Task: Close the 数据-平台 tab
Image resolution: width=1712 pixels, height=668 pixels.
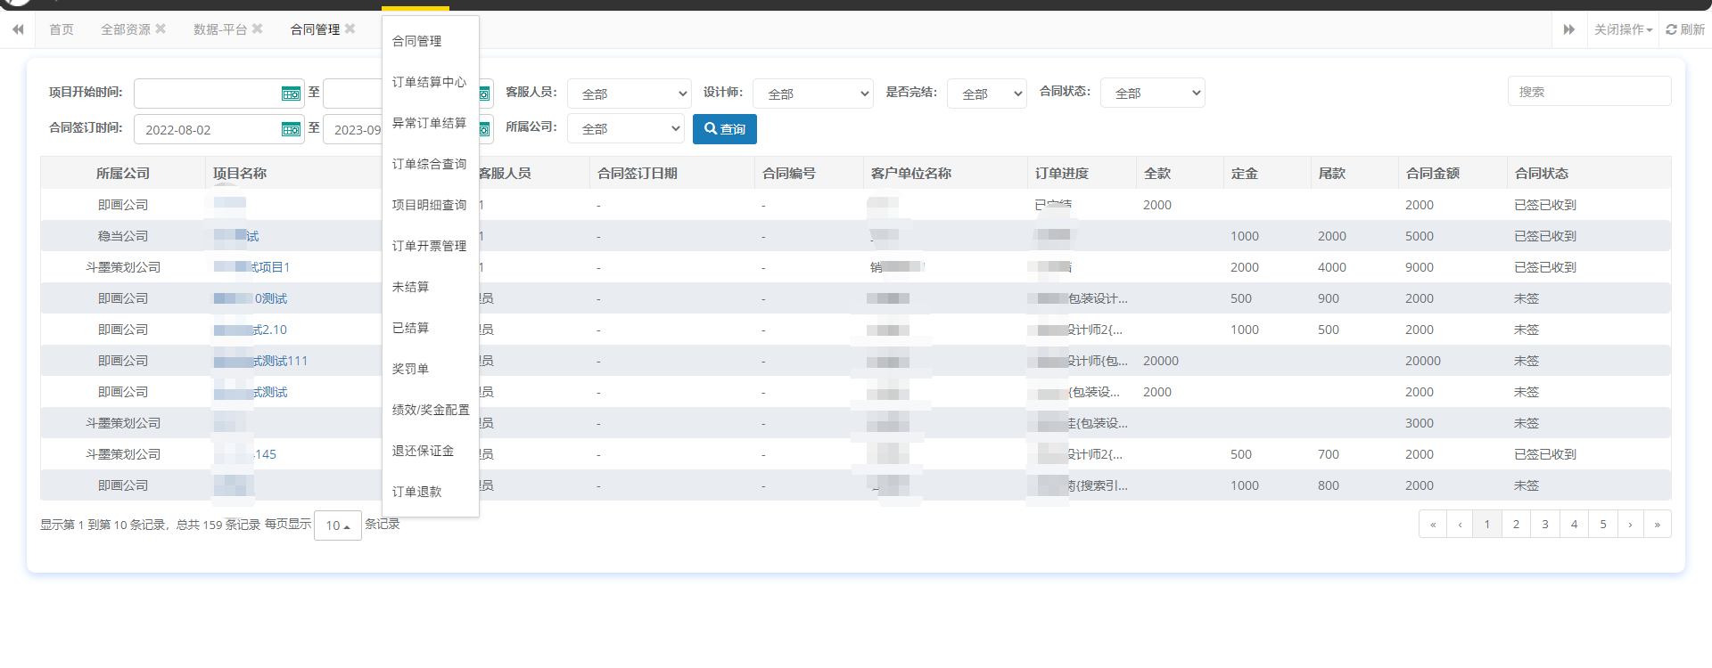Action: click(x=258, y=29)
